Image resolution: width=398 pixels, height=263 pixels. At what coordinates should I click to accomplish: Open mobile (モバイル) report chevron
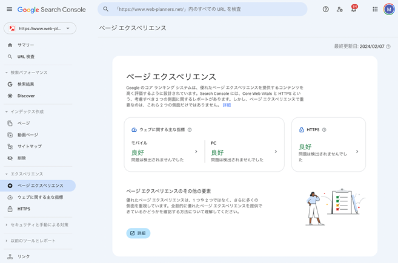[196, 152]
